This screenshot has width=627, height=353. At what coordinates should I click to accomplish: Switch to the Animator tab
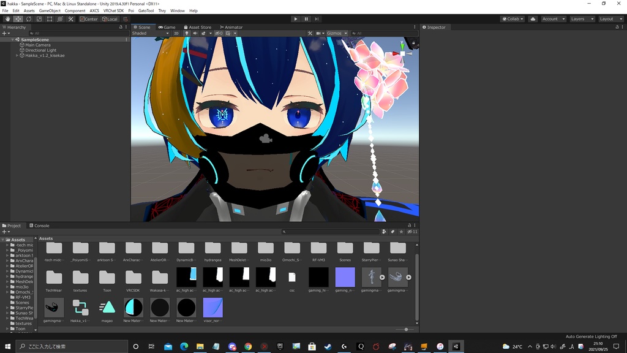tap(231, 27)
